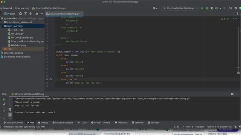Open the Terminal tool window
241x135 pixels.
tap(137, 123)
